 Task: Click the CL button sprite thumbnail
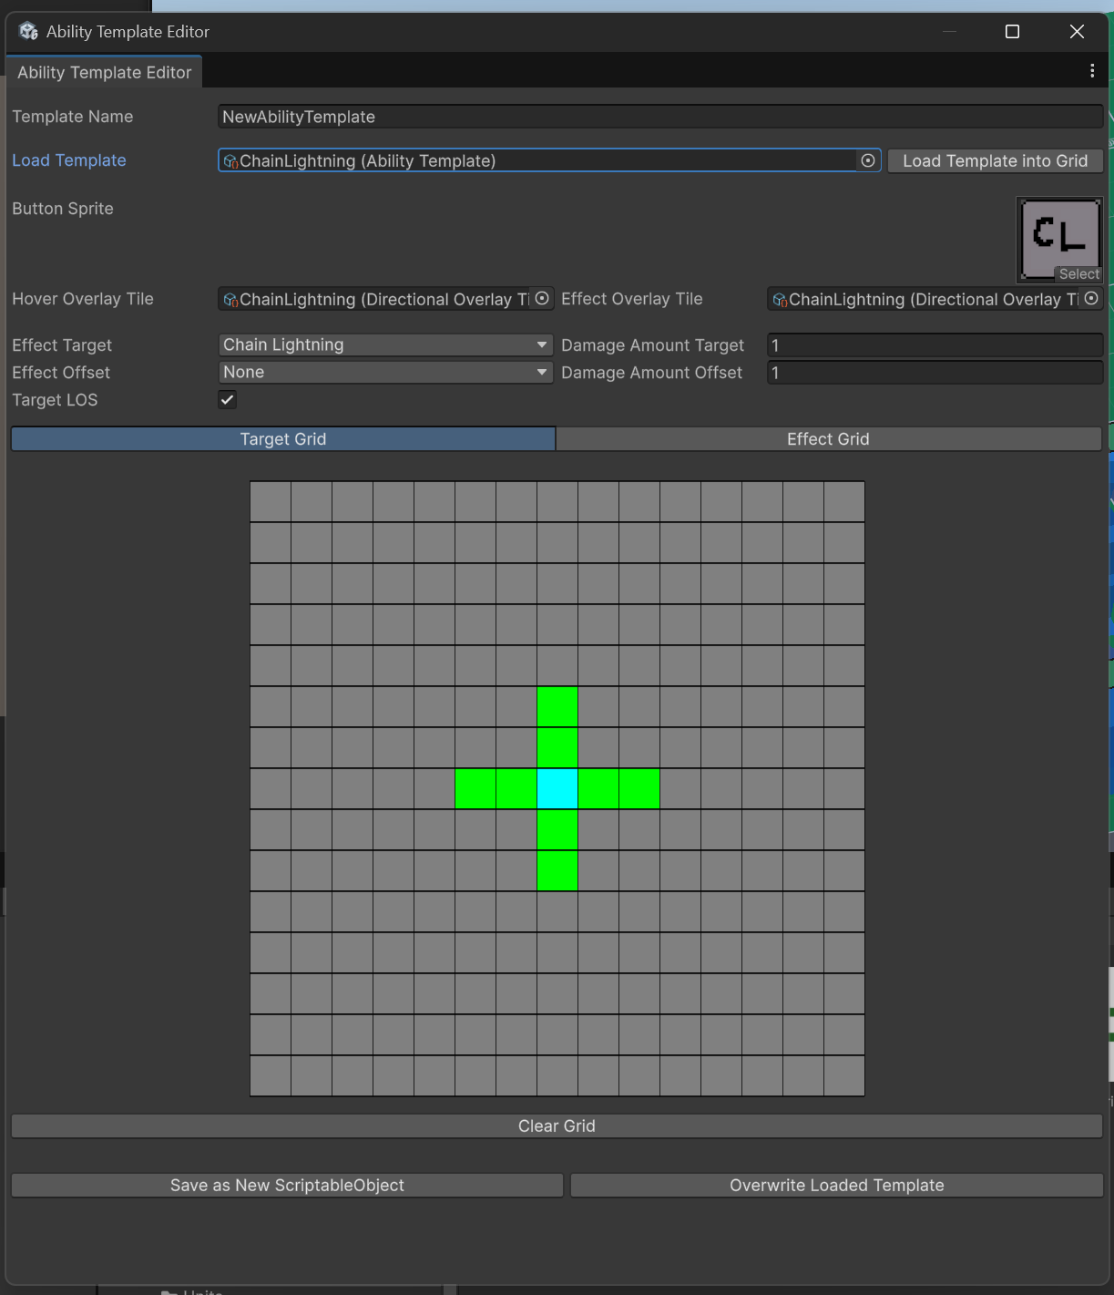pyautogui.click(x=1060, y=240)
